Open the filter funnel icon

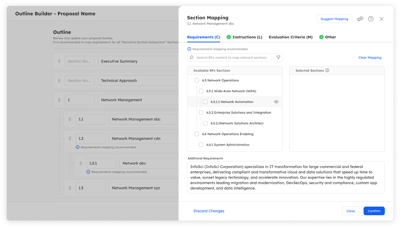pyautogui.click(x=278, y=58)
